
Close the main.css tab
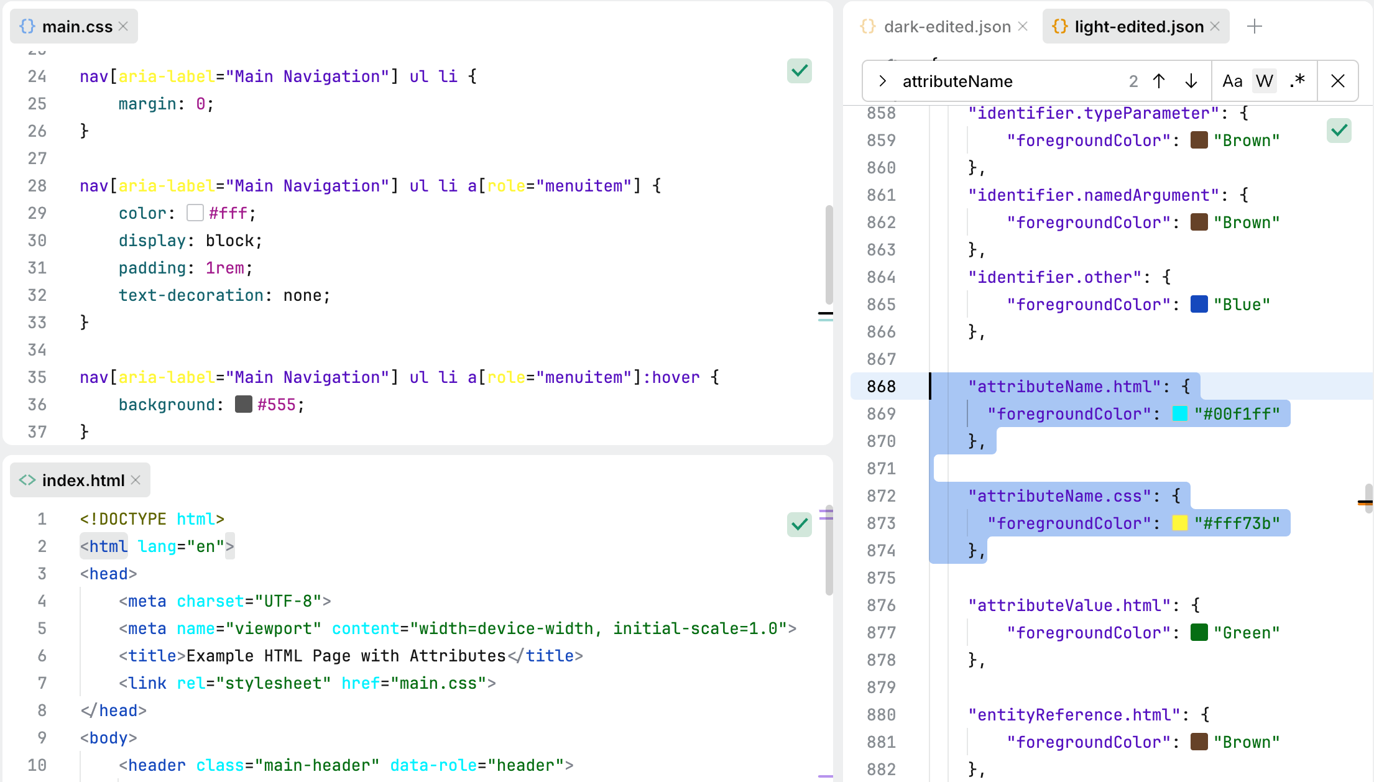(x=123, y=27)
